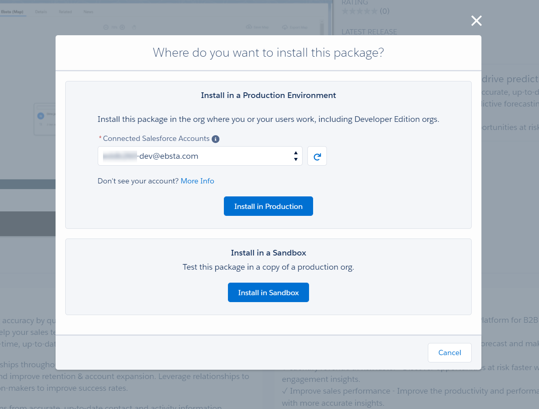Click the zoom in plus icon
This screenshot has width=539, height=409.
pos(122,28)
